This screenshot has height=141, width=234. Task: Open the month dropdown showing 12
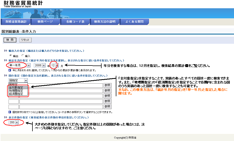coord(55,65)
